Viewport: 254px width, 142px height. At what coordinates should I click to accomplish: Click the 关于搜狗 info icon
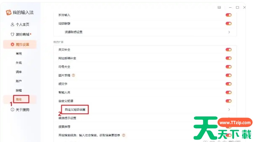(x=12, y=109)
